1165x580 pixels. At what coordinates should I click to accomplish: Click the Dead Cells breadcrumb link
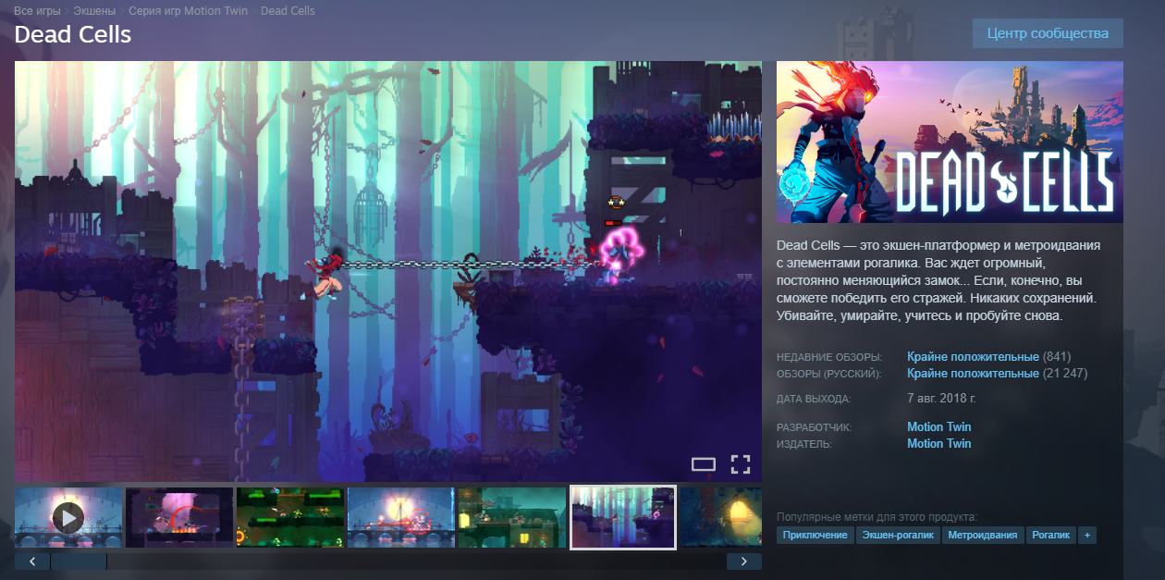pos(288,11)
